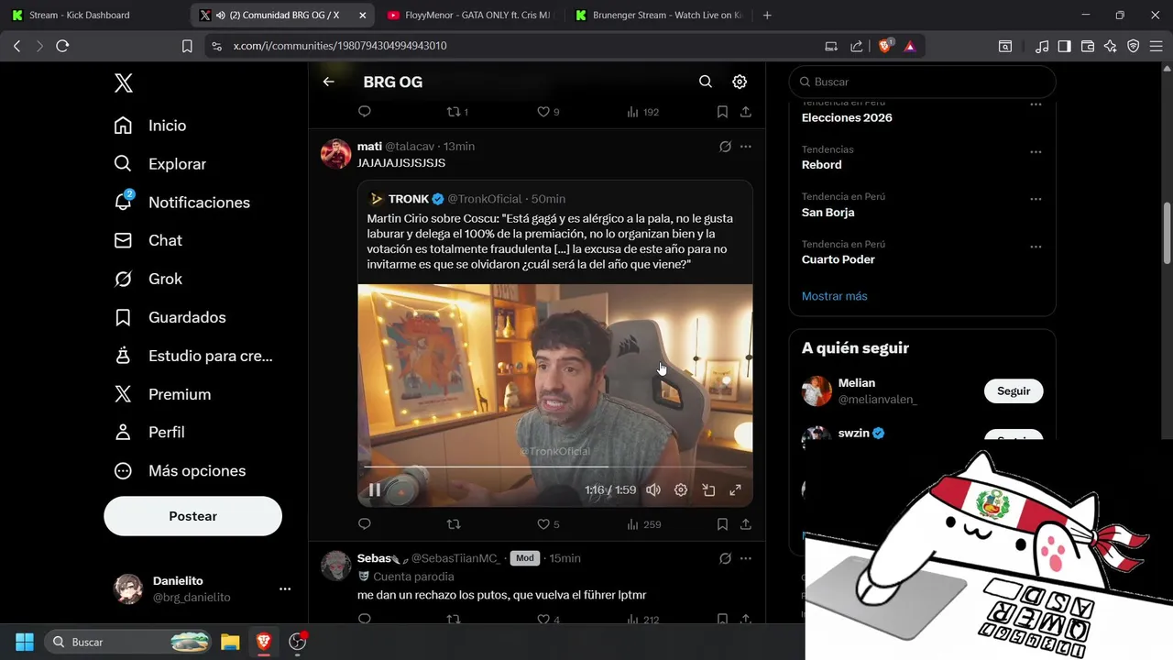Share mati's post

746,524
